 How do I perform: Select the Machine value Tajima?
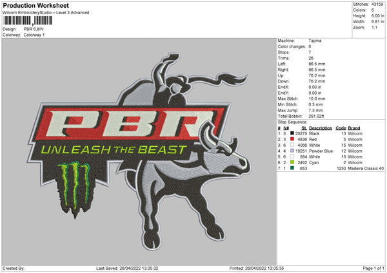coord(315,41)
